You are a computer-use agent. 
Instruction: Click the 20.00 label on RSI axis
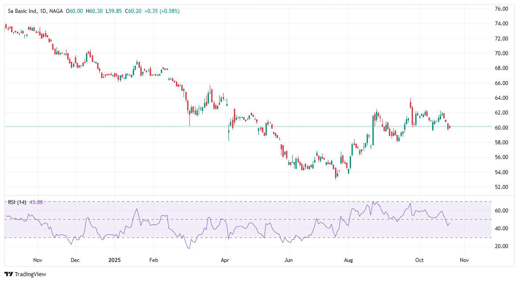502,246
